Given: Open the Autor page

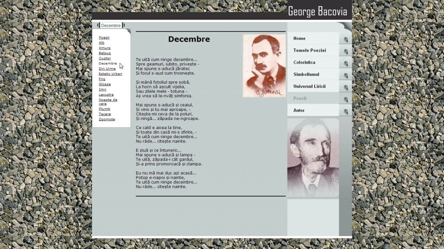Looking at the screenshot, I should (299, 110).
